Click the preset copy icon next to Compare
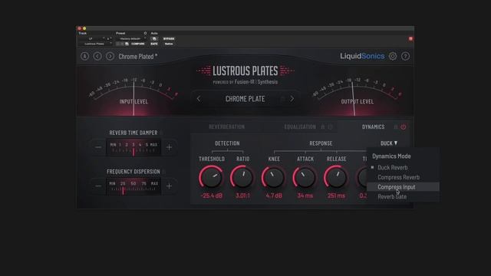Viewport: 491px width, 276px height. tap(127, 44)
